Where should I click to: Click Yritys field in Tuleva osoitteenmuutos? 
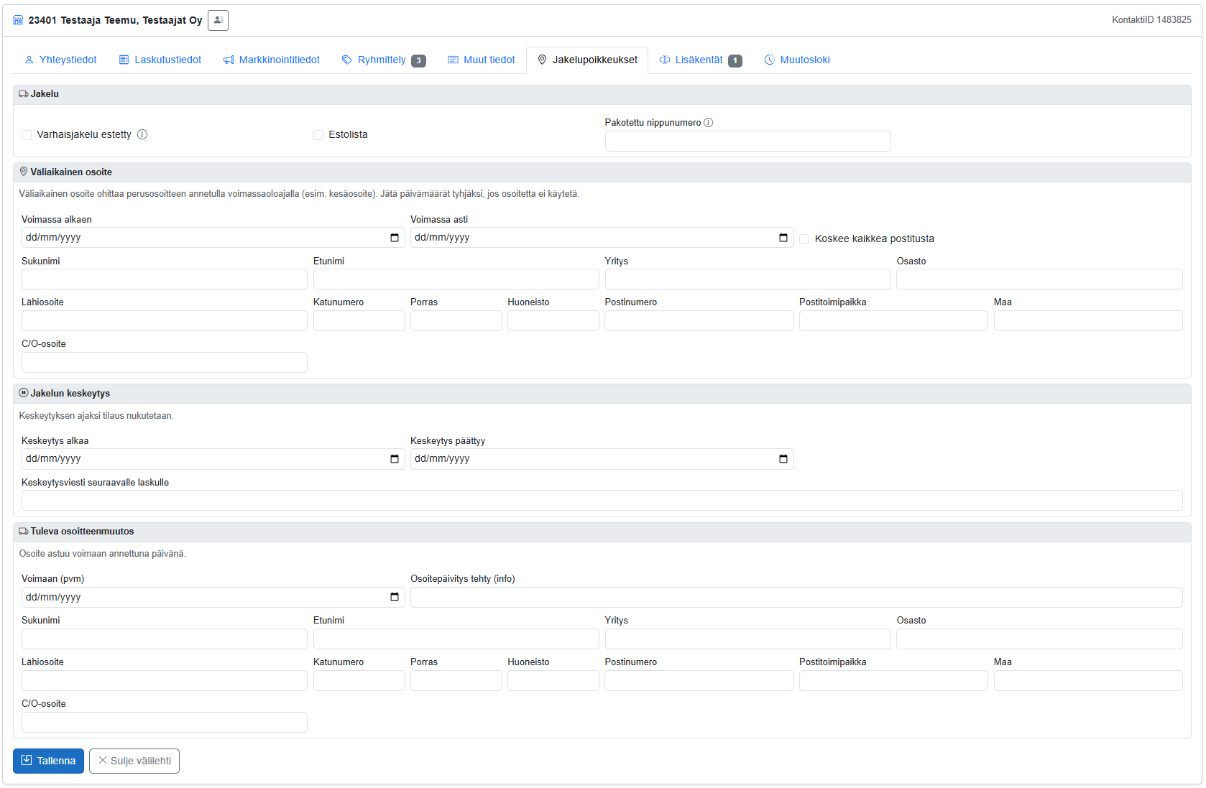(747, 639)
